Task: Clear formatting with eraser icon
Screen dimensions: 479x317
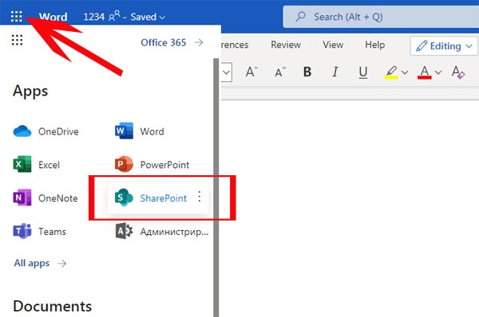Action: click(458, 72)
